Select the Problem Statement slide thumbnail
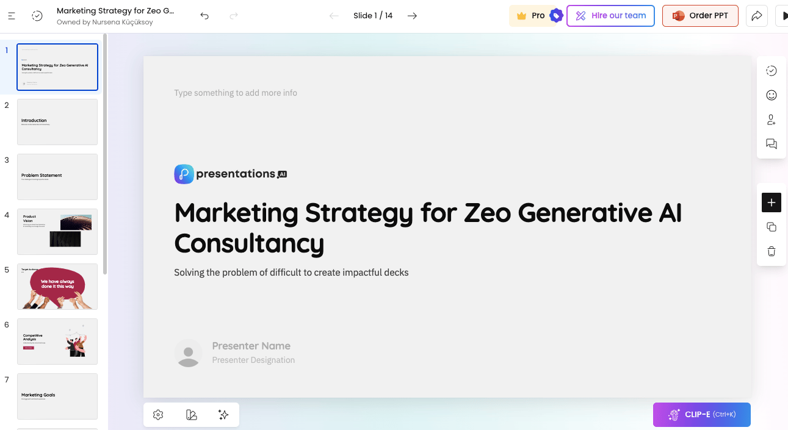788x430 pixels. tap(57, 177)
